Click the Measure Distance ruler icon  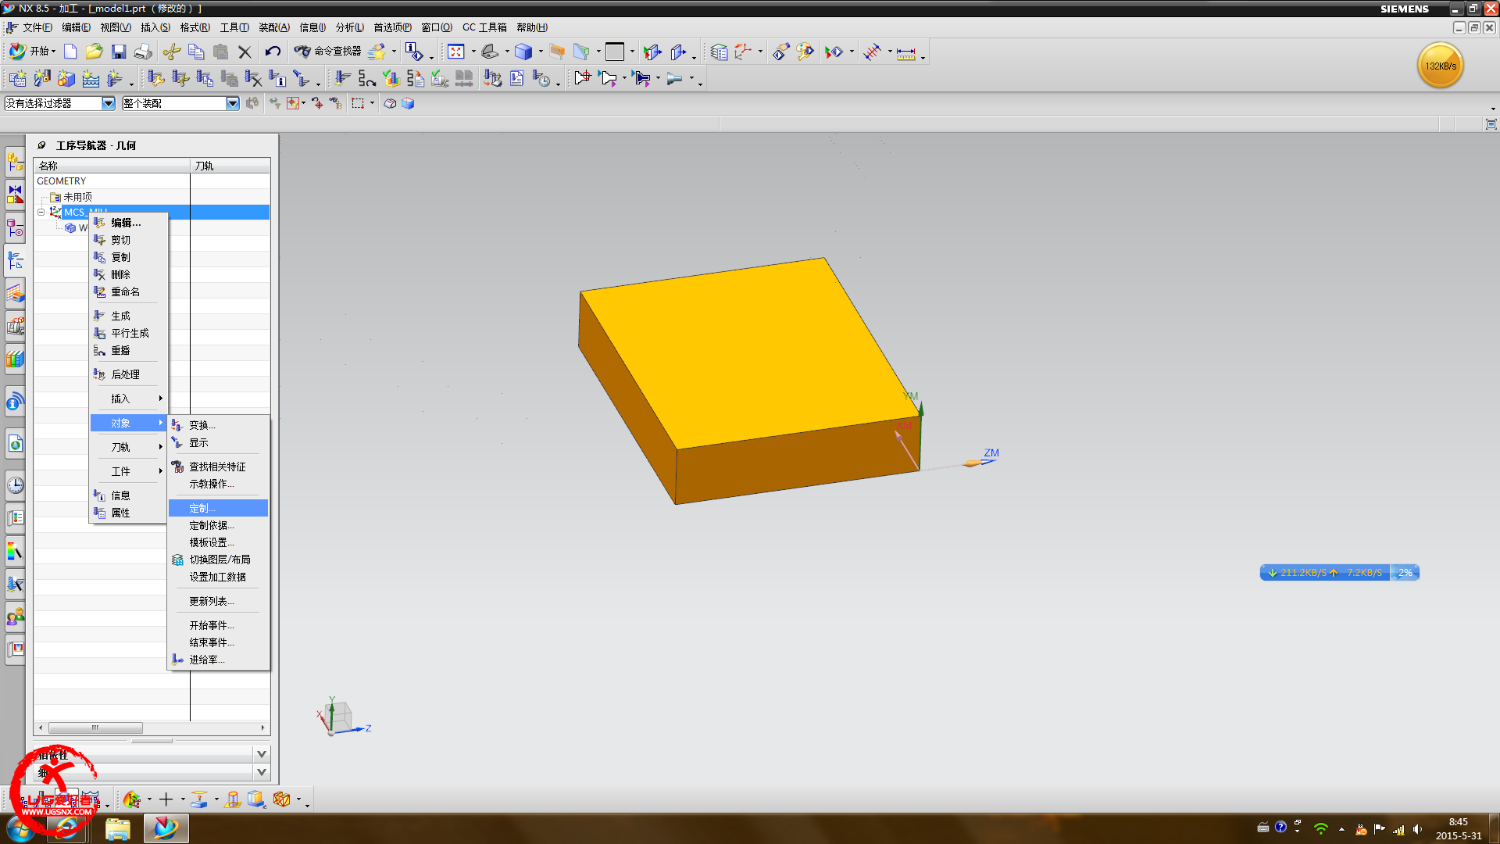click(x=905, y=53)
